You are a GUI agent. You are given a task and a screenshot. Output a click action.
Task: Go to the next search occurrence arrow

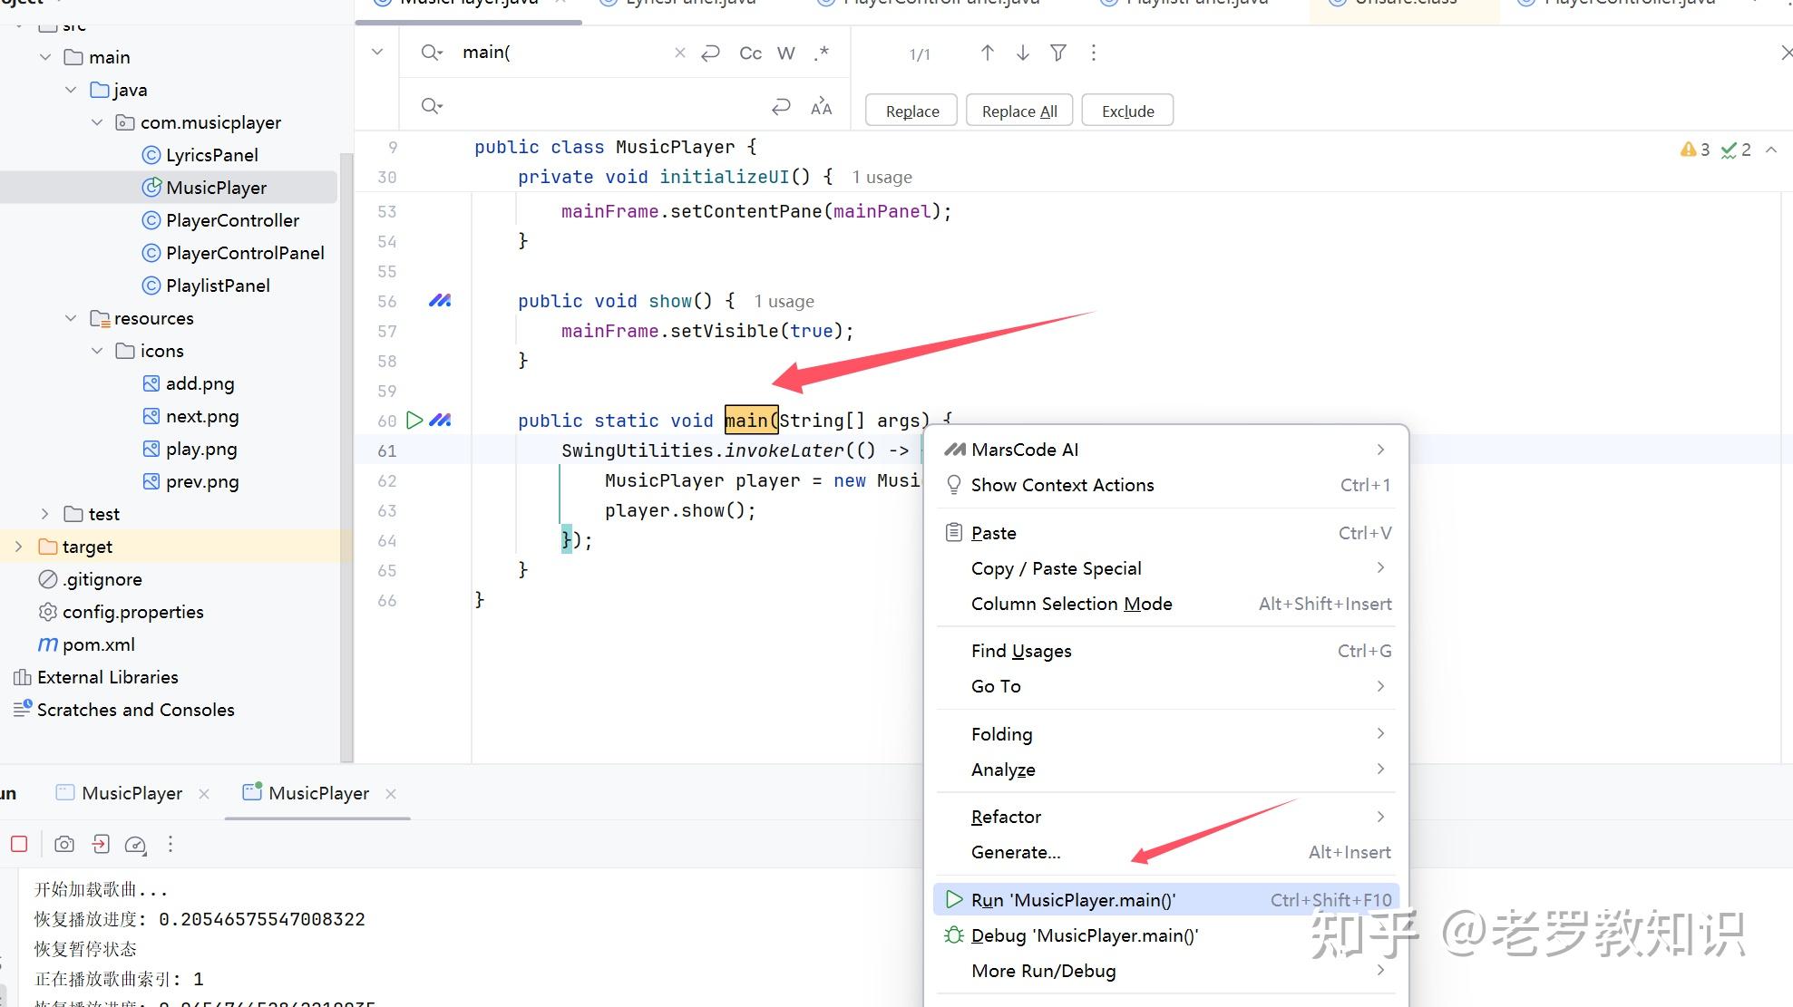pos(1022,53)
